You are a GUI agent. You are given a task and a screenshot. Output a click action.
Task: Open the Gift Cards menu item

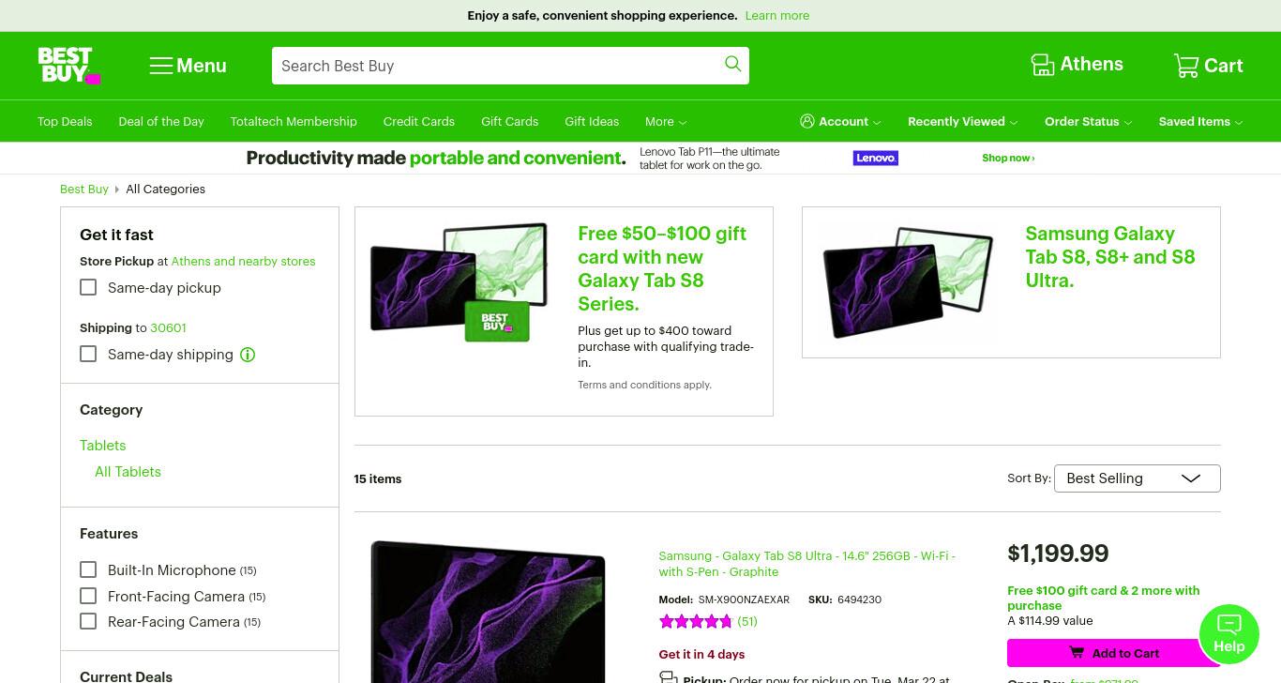[x=509, y=122]
